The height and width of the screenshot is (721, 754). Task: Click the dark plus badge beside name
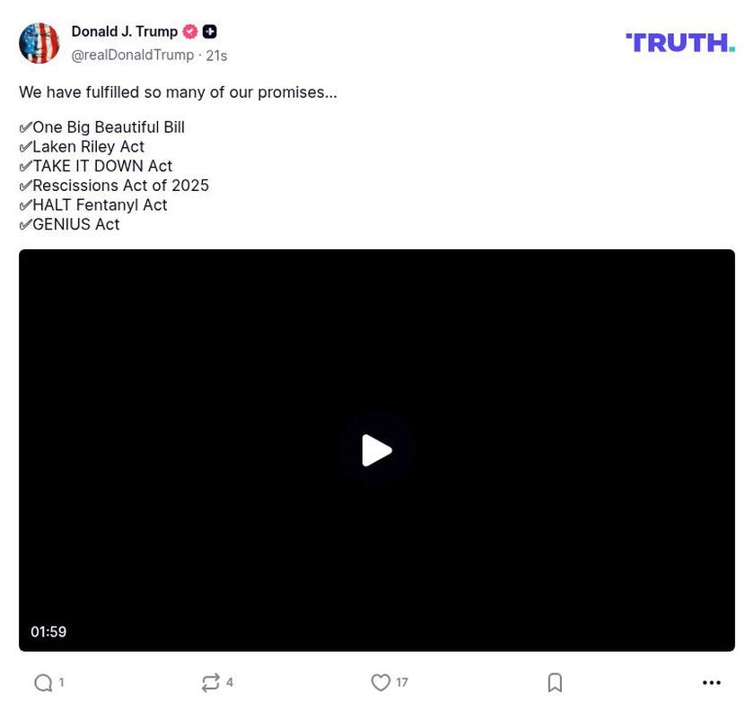click(x=209, y=31)
